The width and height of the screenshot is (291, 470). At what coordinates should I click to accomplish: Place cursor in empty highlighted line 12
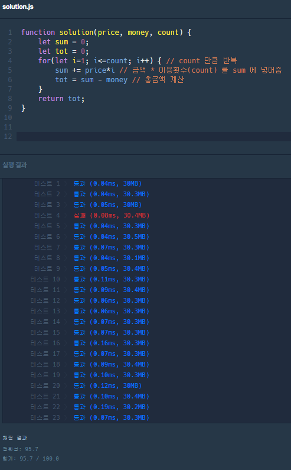(153, 137)
